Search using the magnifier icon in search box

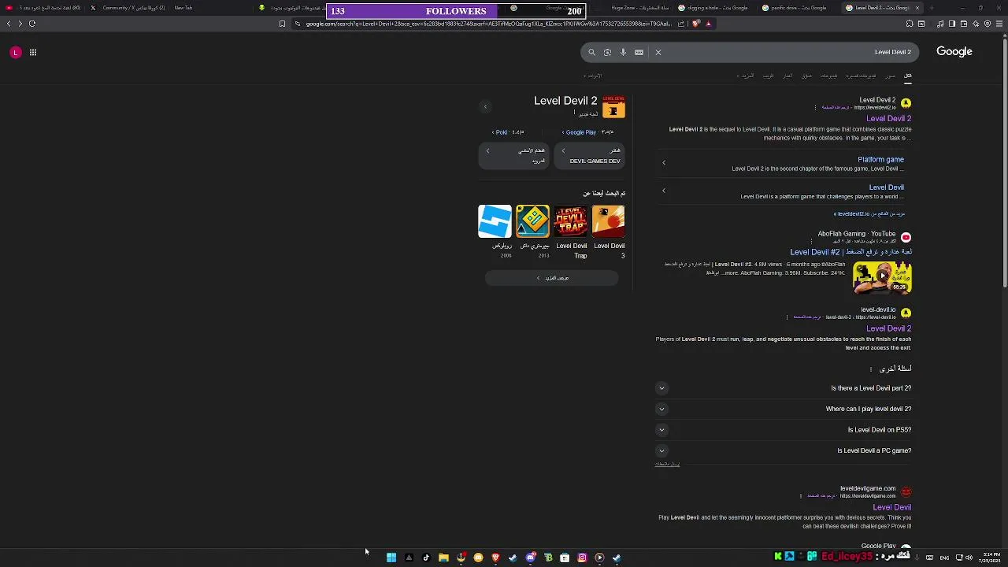tap(592, 53)
